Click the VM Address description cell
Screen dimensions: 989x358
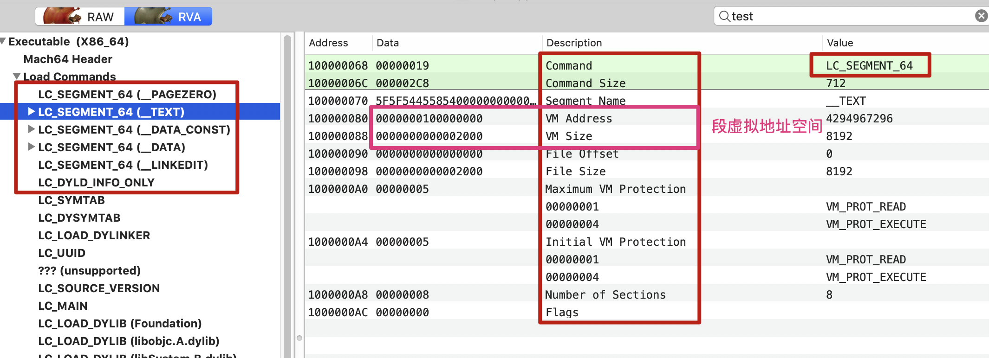(579, 118)
